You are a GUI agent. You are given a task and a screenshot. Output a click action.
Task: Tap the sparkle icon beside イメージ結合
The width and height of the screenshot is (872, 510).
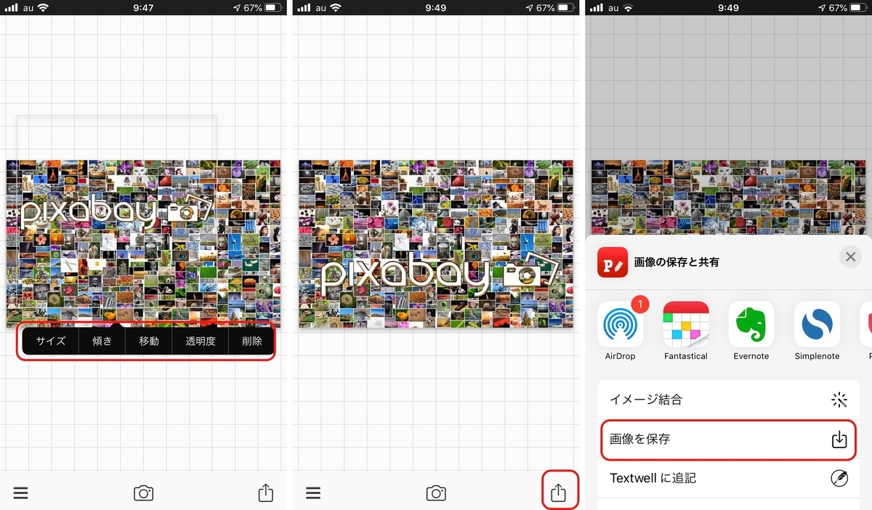[839, 400]
